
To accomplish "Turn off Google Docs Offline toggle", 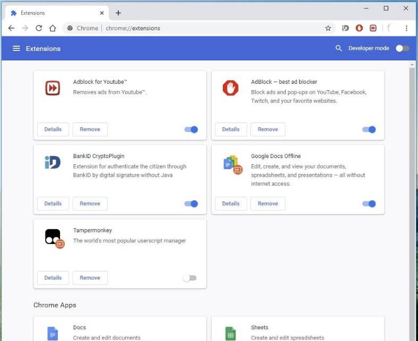I will tap(369, 204).
